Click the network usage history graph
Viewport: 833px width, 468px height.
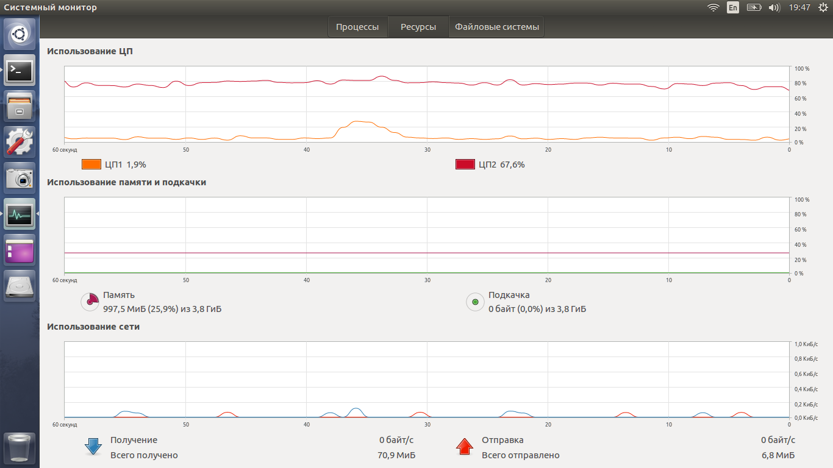point(427,380)
